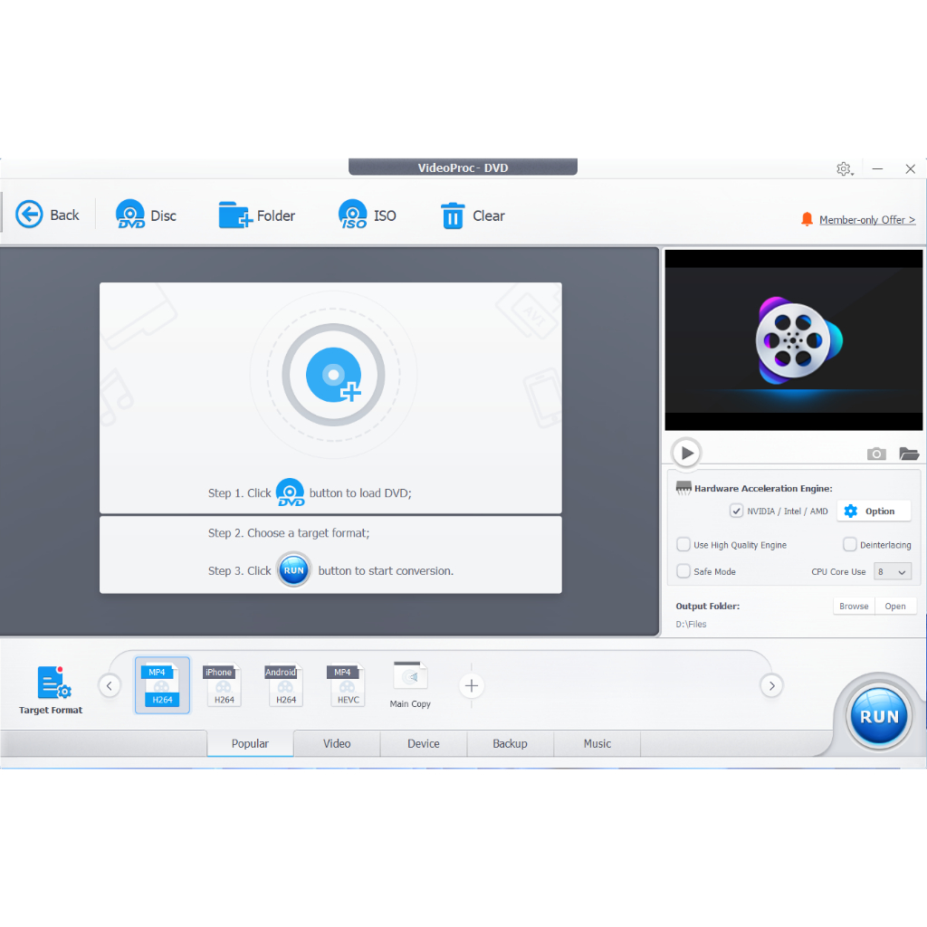Open the Music tab
The width and height of the screenshot is (927, 927).
[x=597, y=743]
